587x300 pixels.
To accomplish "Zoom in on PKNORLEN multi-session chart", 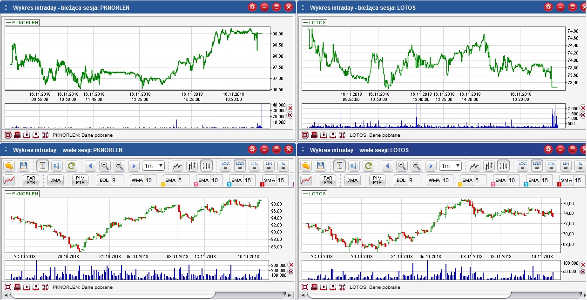I will pyautogui.click(x=105, y=166).
